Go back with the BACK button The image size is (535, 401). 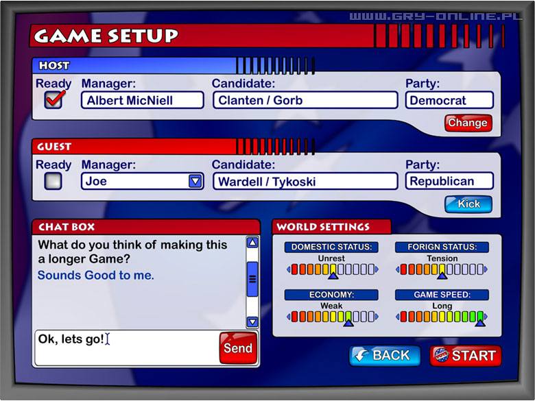tap(385, 356)
